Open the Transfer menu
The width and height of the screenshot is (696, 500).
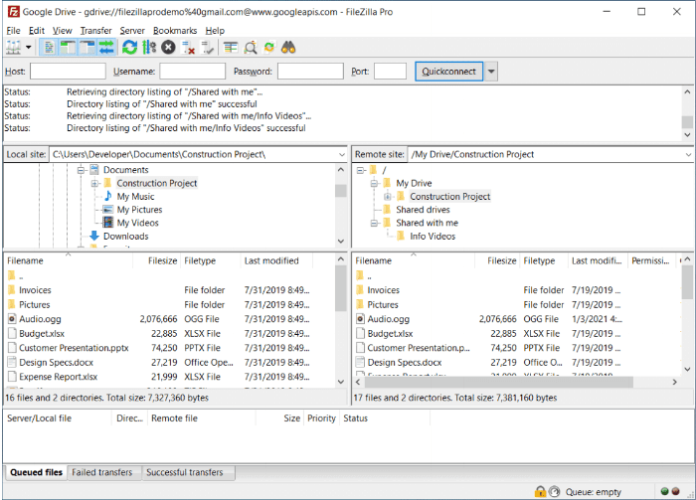(x=95, y=31)
